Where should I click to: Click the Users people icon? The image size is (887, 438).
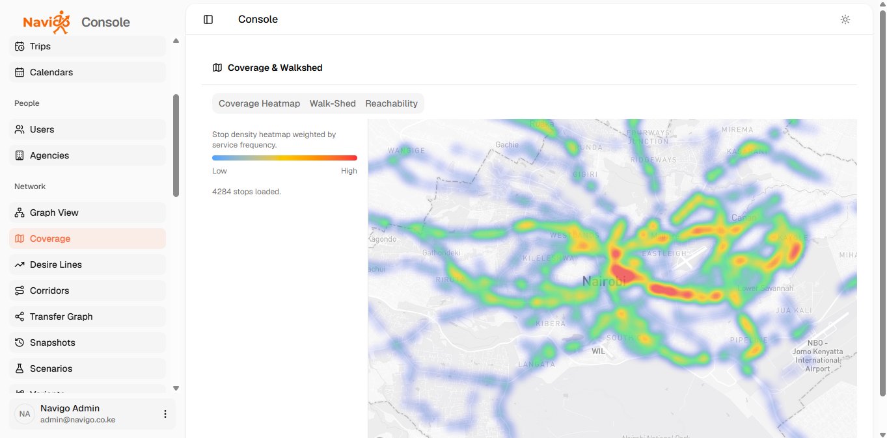[x=20, y=129]
